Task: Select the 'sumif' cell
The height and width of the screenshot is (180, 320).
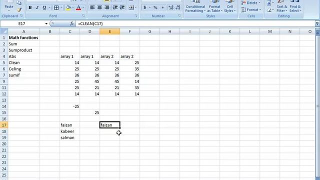Action: tap(23, 75)
